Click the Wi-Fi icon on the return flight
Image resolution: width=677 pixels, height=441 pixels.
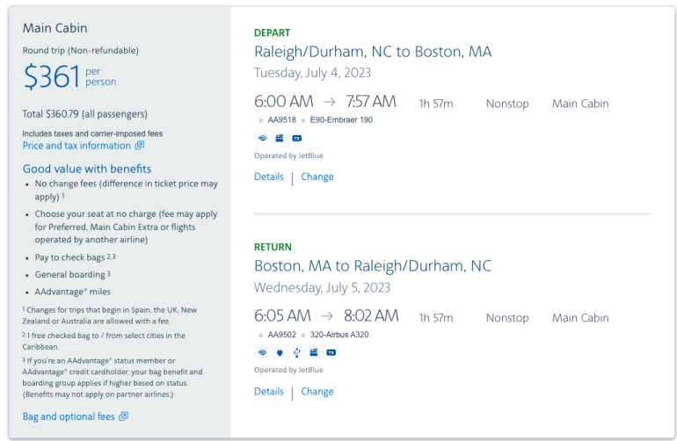262,353
